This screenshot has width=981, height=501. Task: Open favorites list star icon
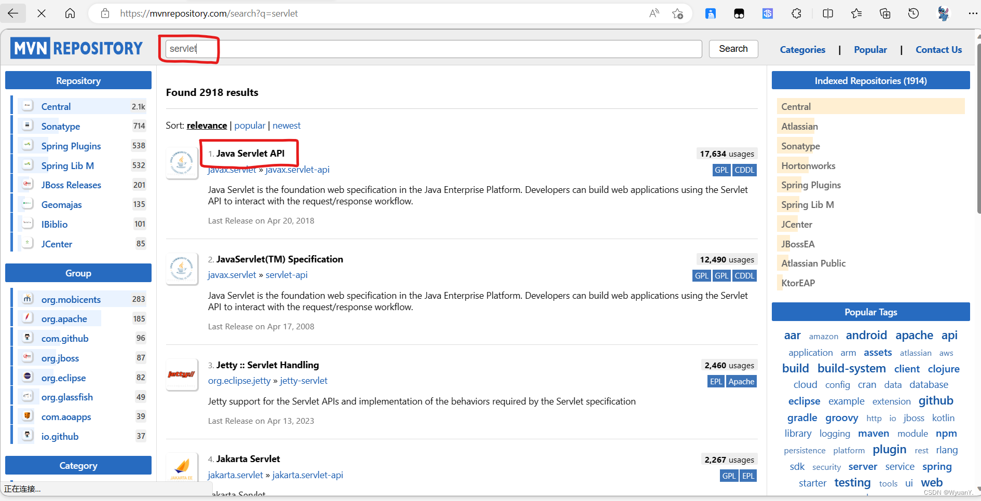tap(856, 13)
